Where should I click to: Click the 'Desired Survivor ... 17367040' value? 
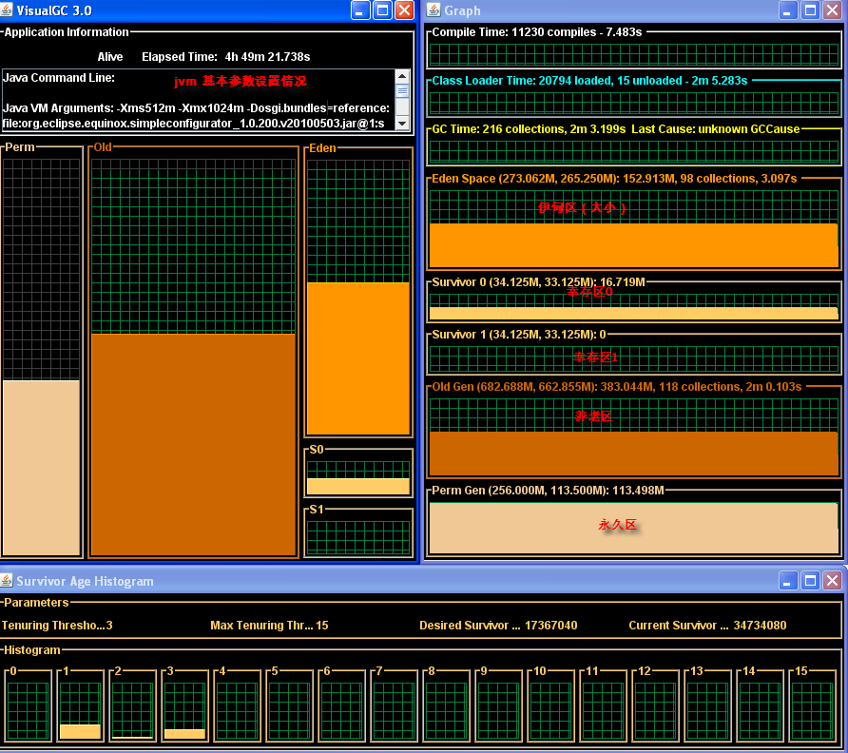pos(499,626)
